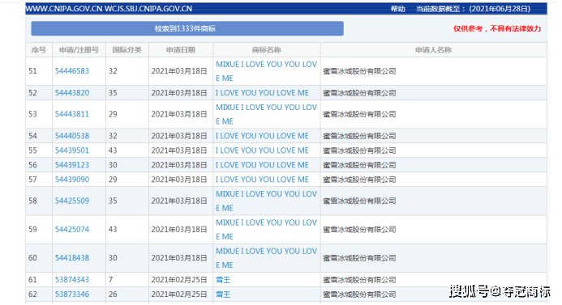Open the 帮助 help link

coord(397,9)
